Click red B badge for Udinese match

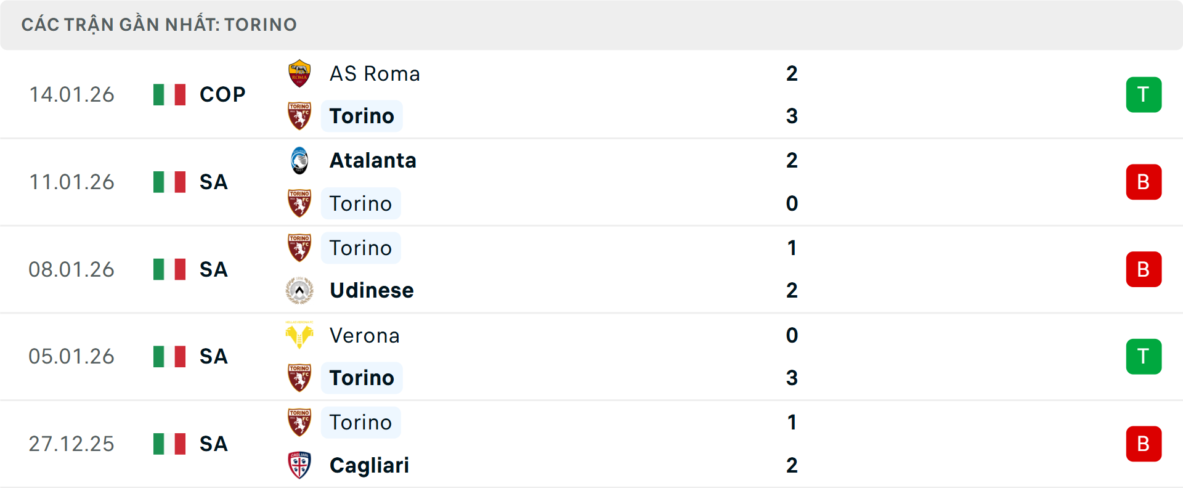pyautogui.click(x=1144, y=269)
